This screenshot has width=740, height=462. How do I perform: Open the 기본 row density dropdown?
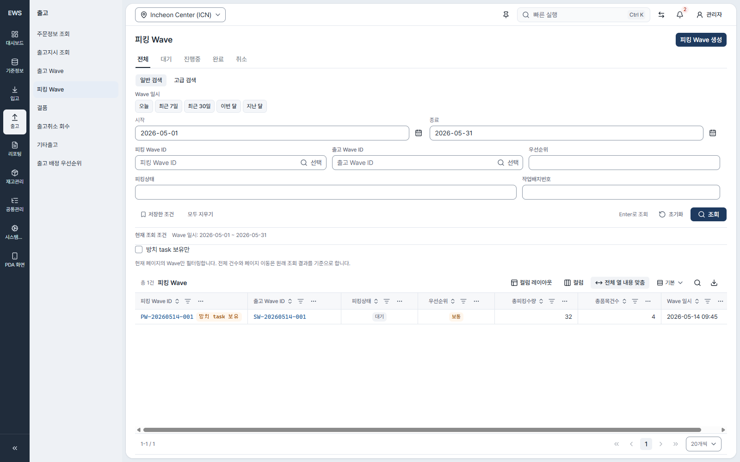[670, 283]
